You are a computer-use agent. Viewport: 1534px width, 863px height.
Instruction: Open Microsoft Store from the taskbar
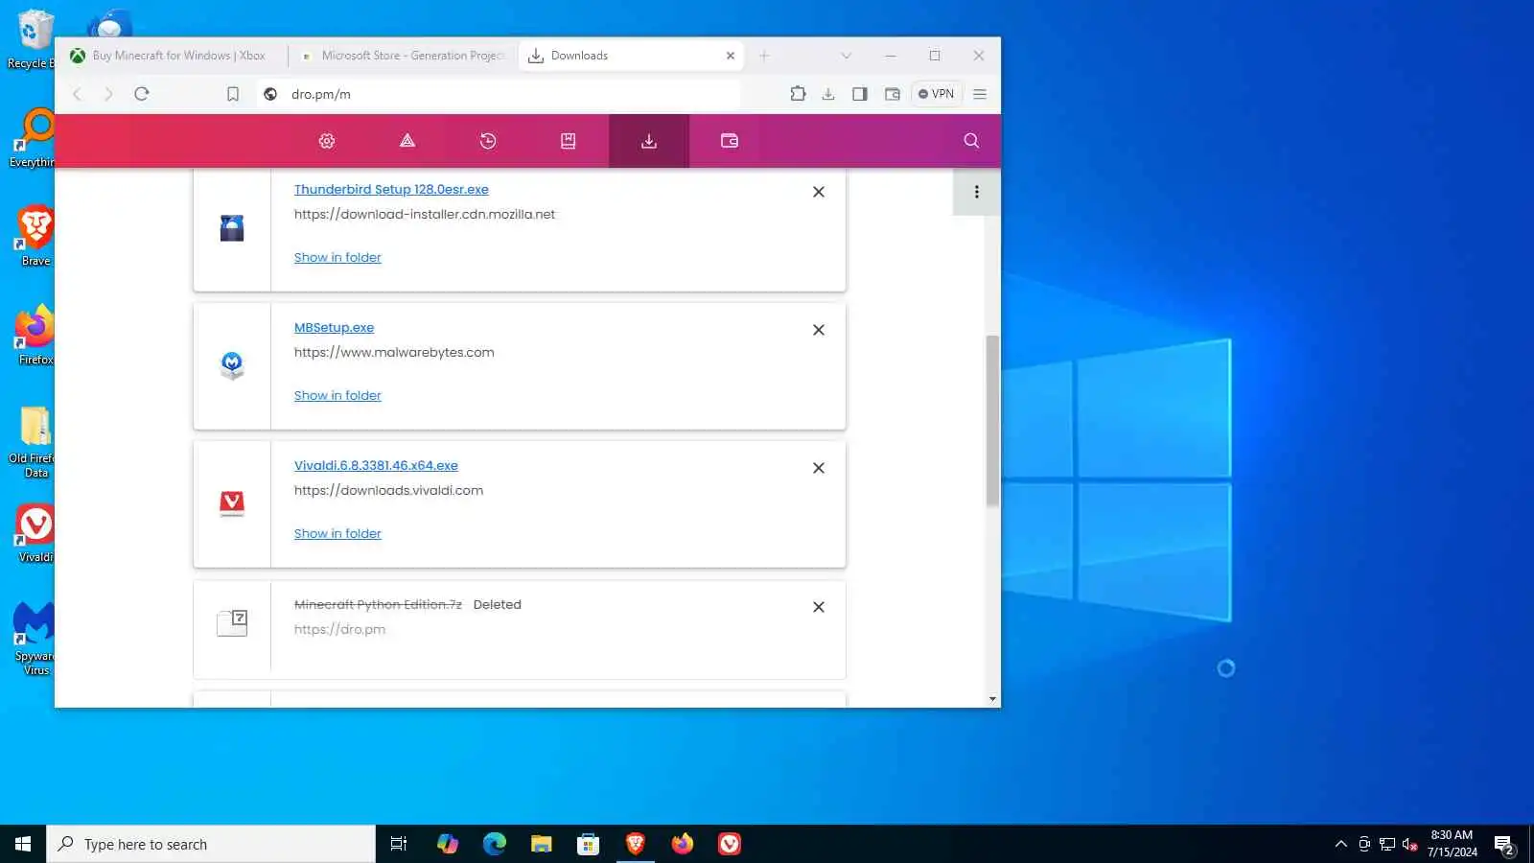(x=589, y=844)
